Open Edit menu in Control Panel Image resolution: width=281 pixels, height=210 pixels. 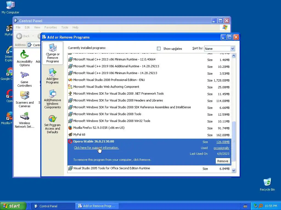click(27, 27)
